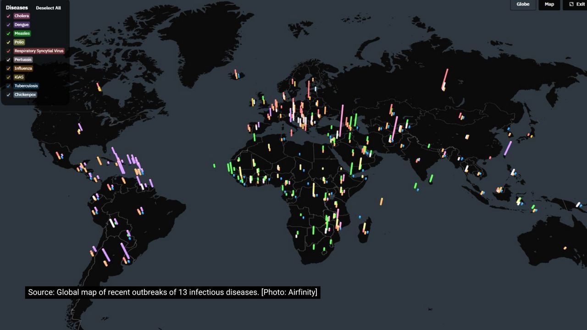Switch to Map view
587x330 pixels.
(x=549, y=4)
